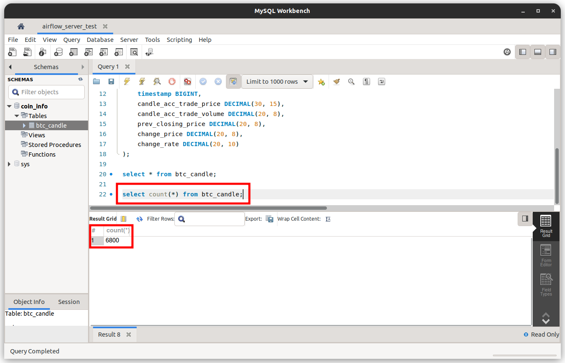
Task: Execute statement under cursor icon
Action: pyautogui.click(x=142, y=82)
